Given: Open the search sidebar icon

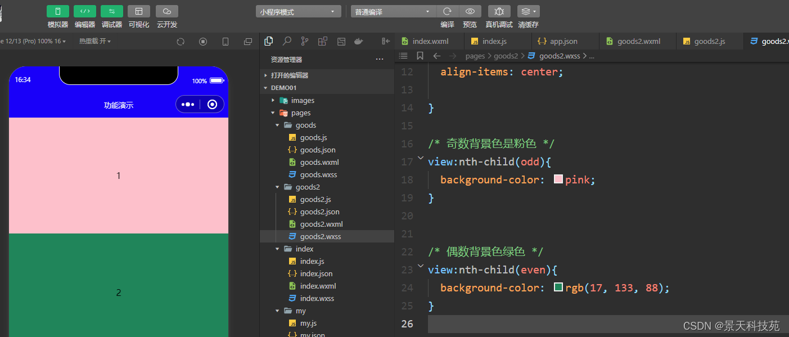Looking at the screenshot, I should point(287,41).
